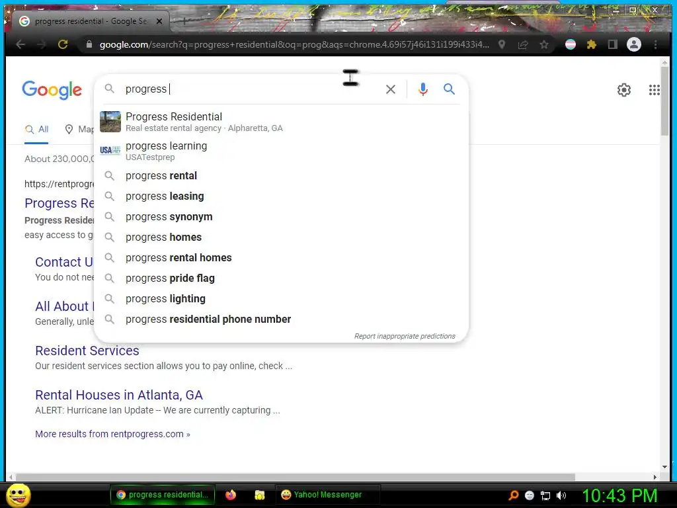This screenshot has width=677, height=508.
Task: Open the file folder taskbar icon
Action: (x=259, y=495)
